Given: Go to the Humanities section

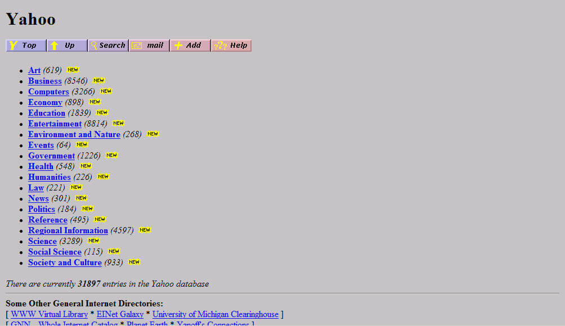Looking at the screenshot, I should (49, 177).
